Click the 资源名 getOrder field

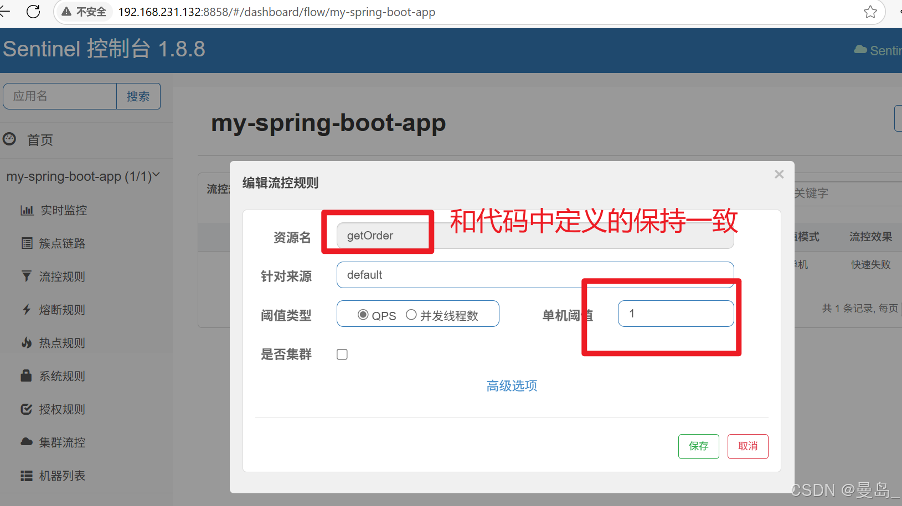click(535, 236)
